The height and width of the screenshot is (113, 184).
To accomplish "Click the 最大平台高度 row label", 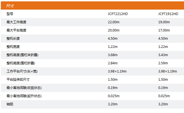I will click(x=16, y=30).
